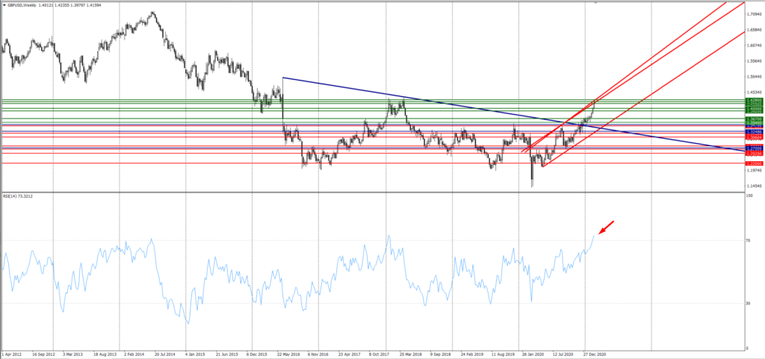Click the RSI 70 level label
The height and width of the screenshot is (359, 765).
747,240
